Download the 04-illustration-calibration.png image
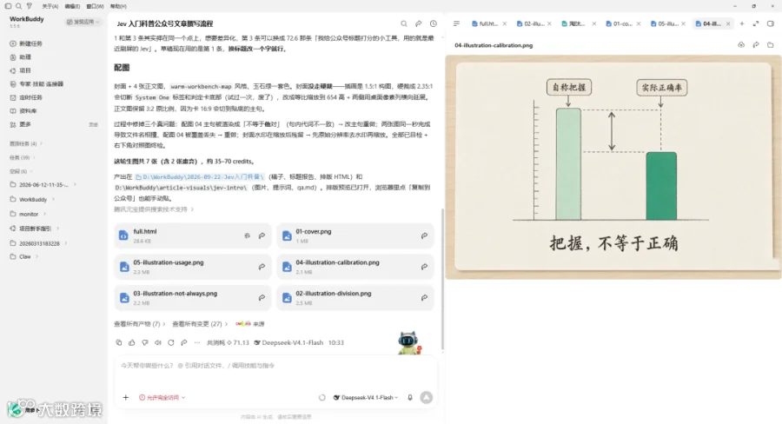 click(x=742, y=45)
